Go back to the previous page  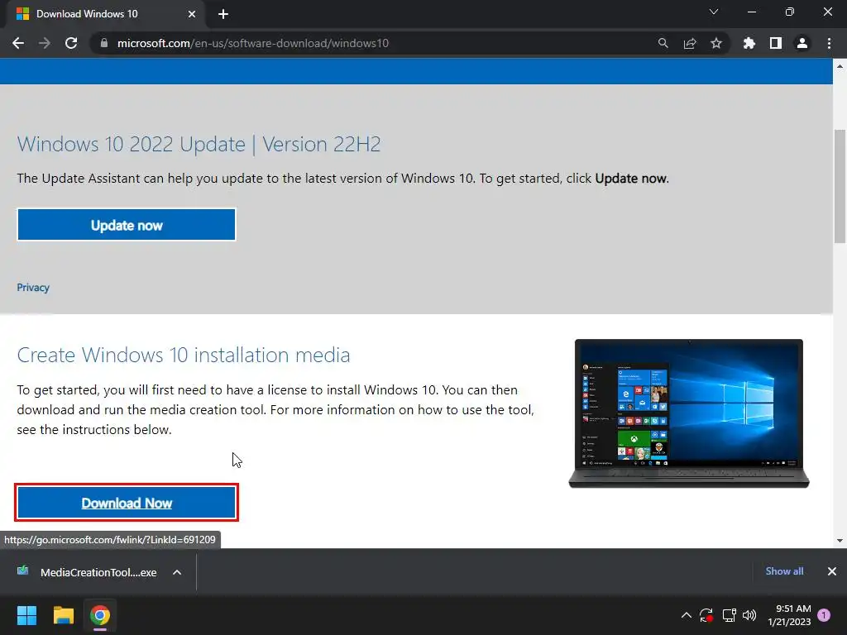[18, 43]
